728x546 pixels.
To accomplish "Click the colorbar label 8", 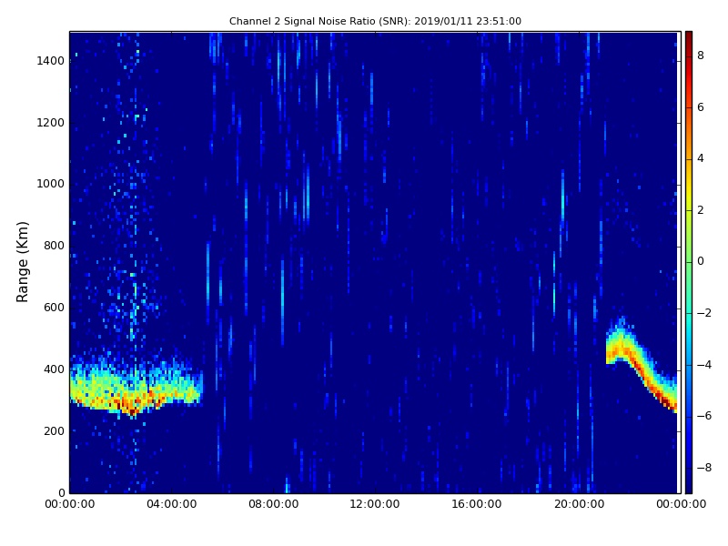I will coord(701,56).
